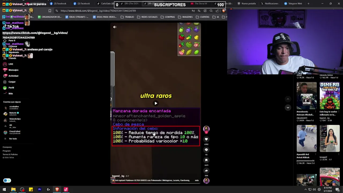
Task: Open the COMPRAS bookmarks folder
Action: [168, 17]
